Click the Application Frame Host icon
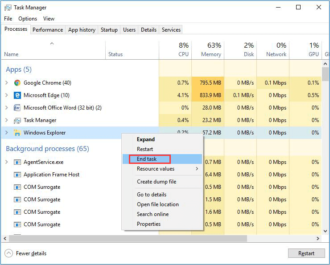This screenshot has width=330, height=265. click(17, 175)
